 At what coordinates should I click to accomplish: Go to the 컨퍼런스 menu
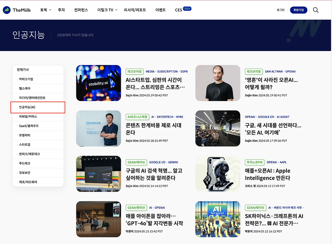coord(81,10)
